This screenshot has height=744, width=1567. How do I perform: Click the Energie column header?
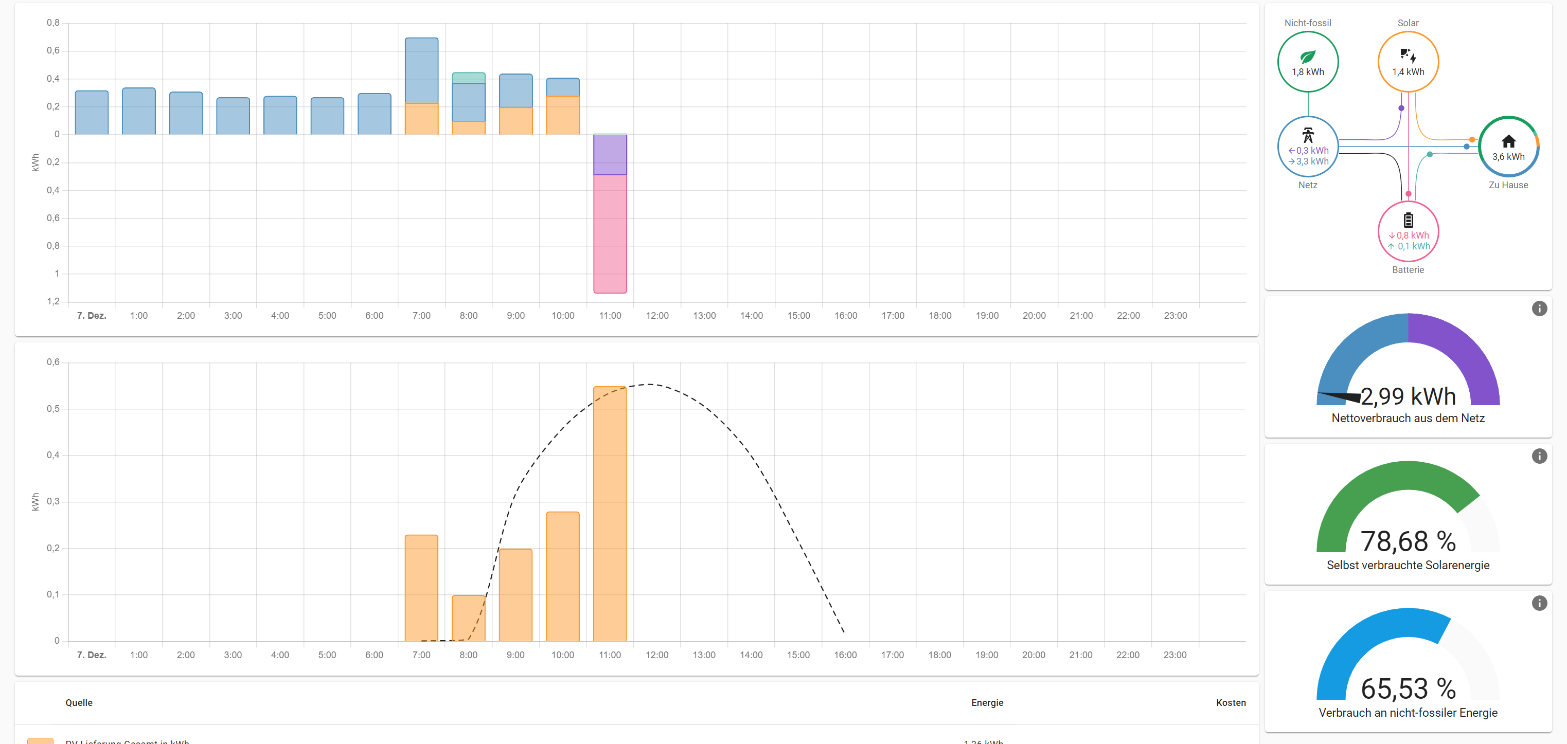pyautogui.click(x=987, y=703)
